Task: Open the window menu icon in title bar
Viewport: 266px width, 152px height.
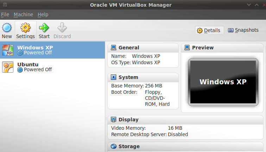Action: click(5, 5)
